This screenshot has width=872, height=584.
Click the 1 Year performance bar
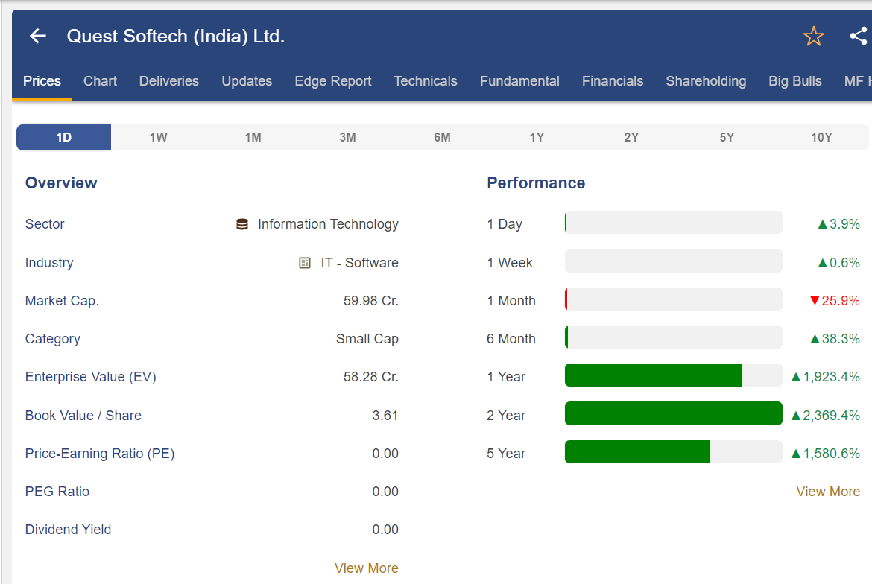(x=674, y=375)
